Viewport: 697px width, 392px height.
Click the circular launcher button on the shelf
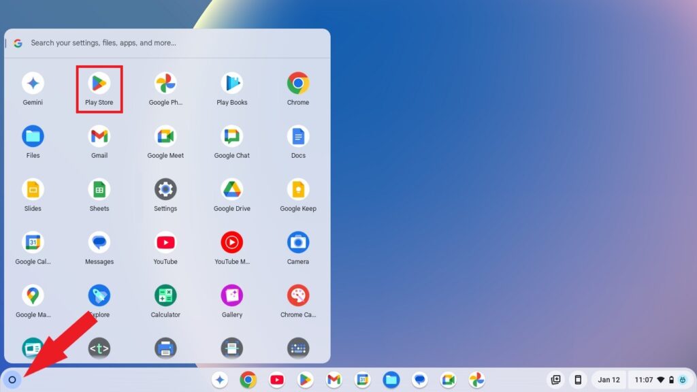[12, 380]
